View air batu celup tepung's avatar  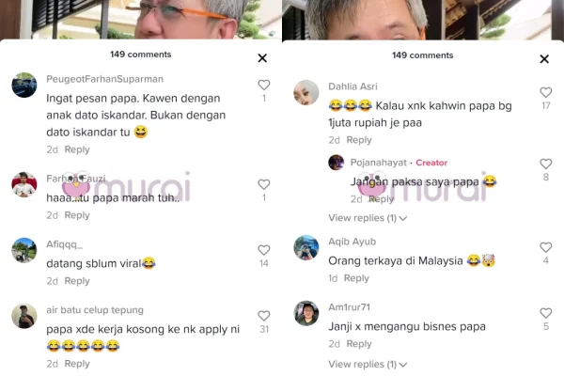tap(24, 316)
